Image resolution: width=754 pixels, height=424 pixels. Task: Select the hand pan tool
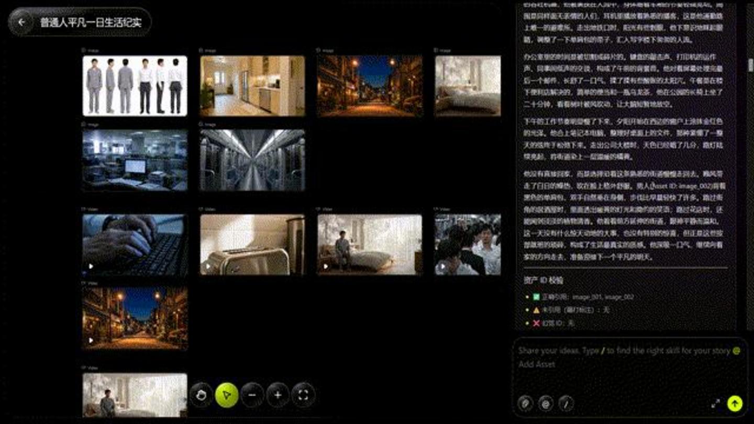point(201,395)
